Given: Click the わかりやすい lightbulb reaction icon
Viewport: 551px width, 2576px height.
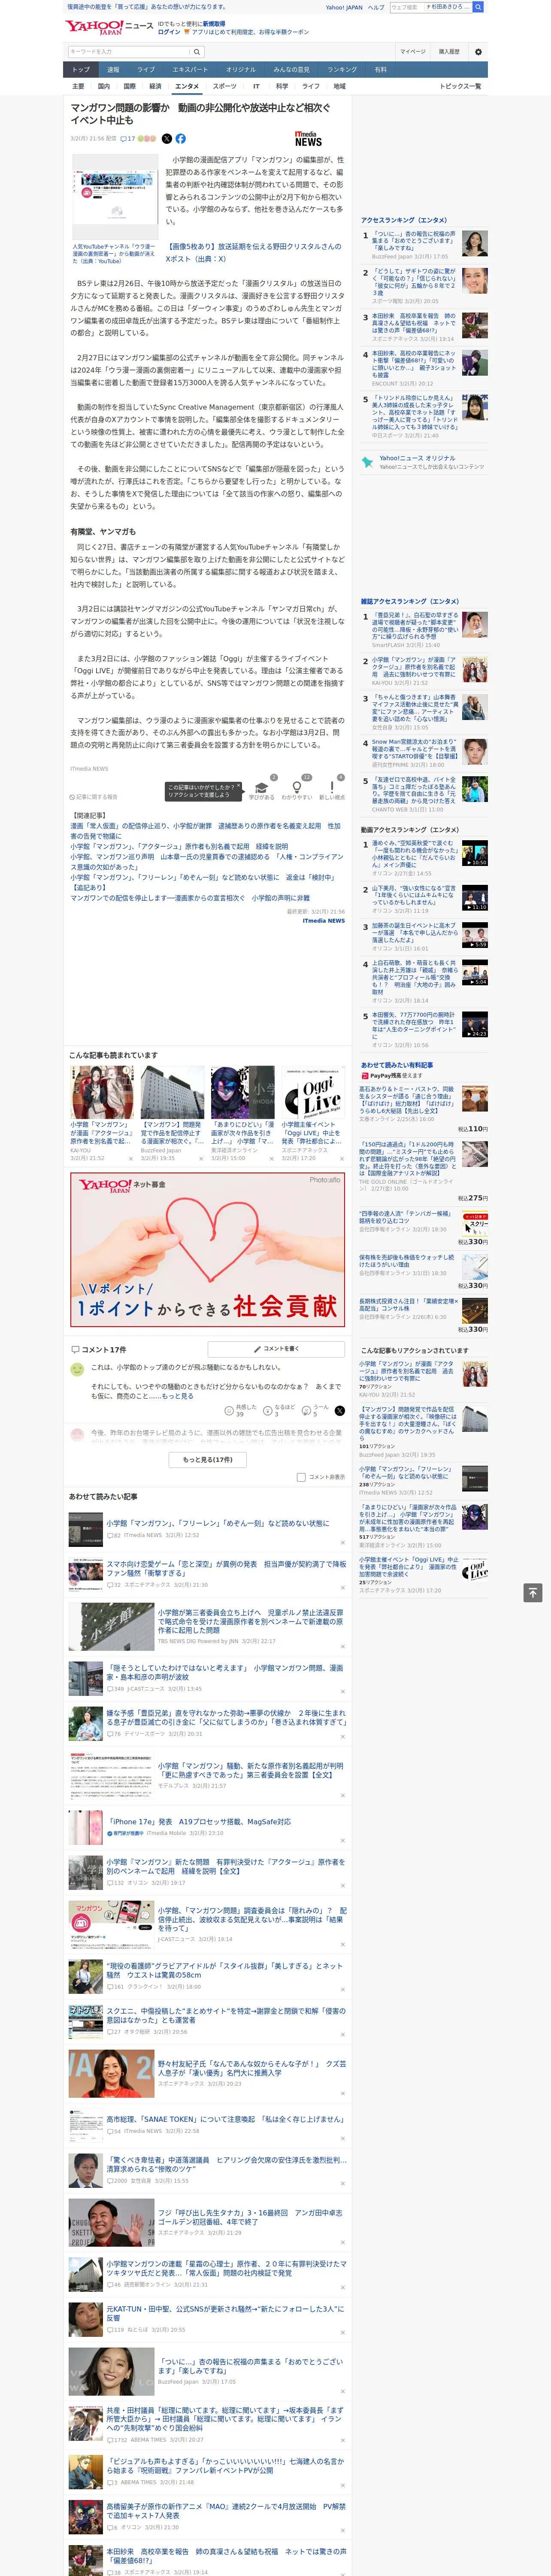Looking at the screenshot, I should [297, 788].
